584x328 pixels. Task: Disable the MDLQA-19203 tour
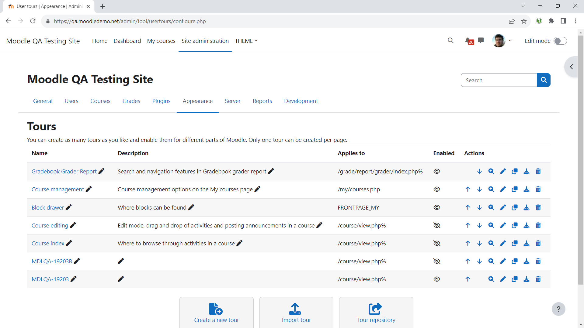[437, 279]
